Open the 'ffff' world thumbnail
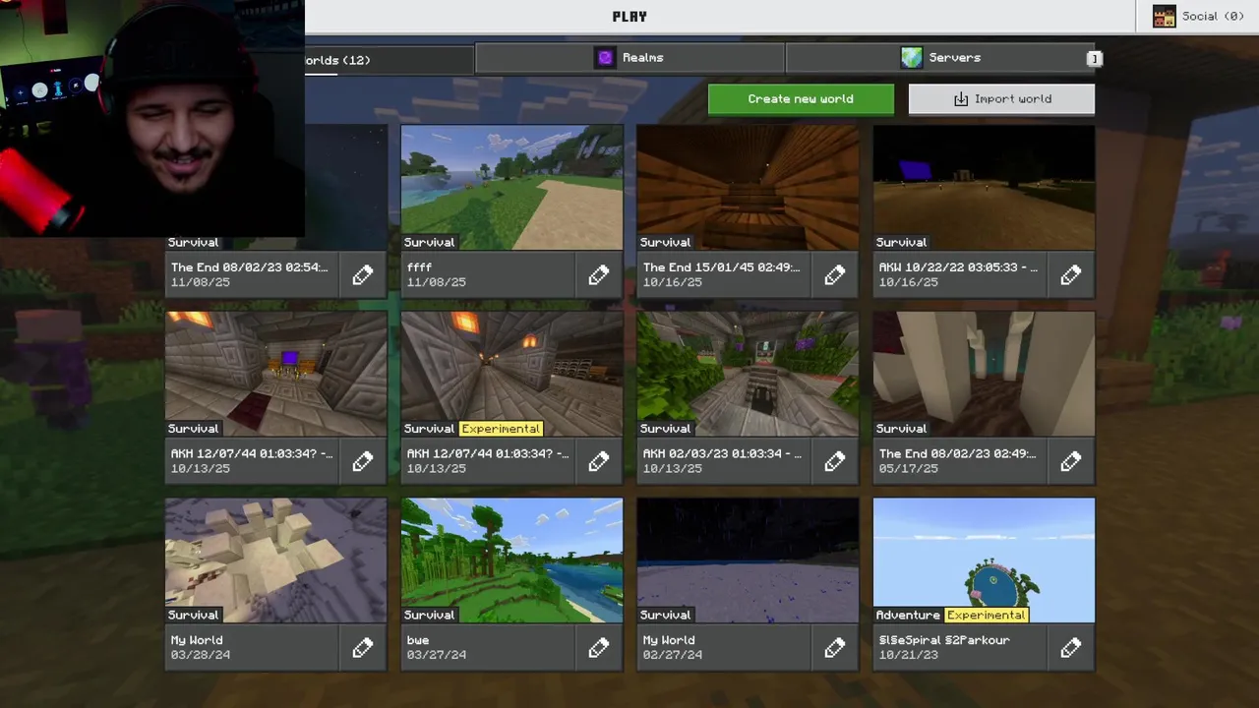 [511, 188]
